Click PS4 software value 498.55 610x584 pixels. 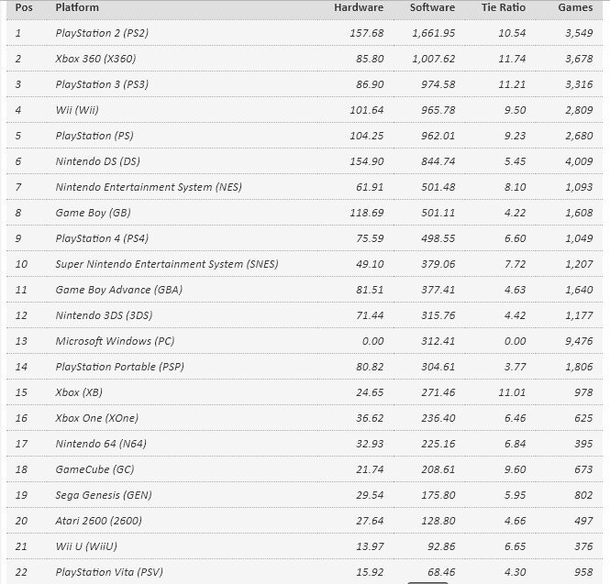click(438, 238)
